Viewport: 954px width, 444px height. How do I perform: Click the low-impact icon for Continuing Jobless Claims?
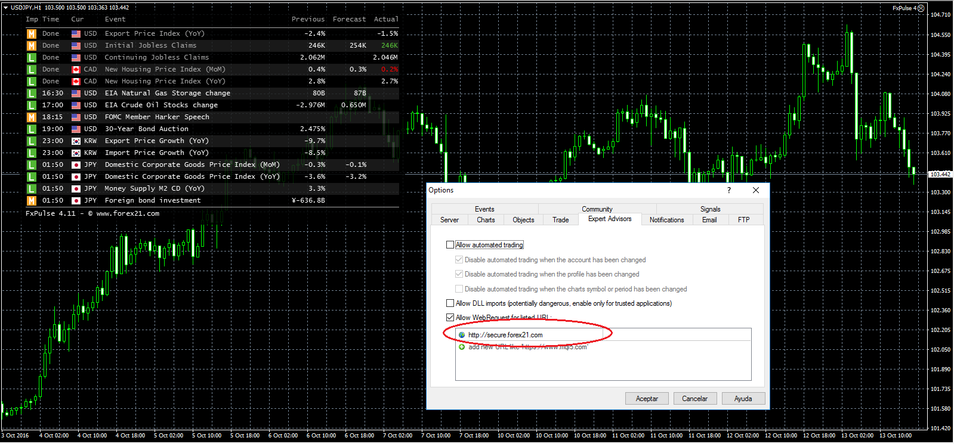31,58
